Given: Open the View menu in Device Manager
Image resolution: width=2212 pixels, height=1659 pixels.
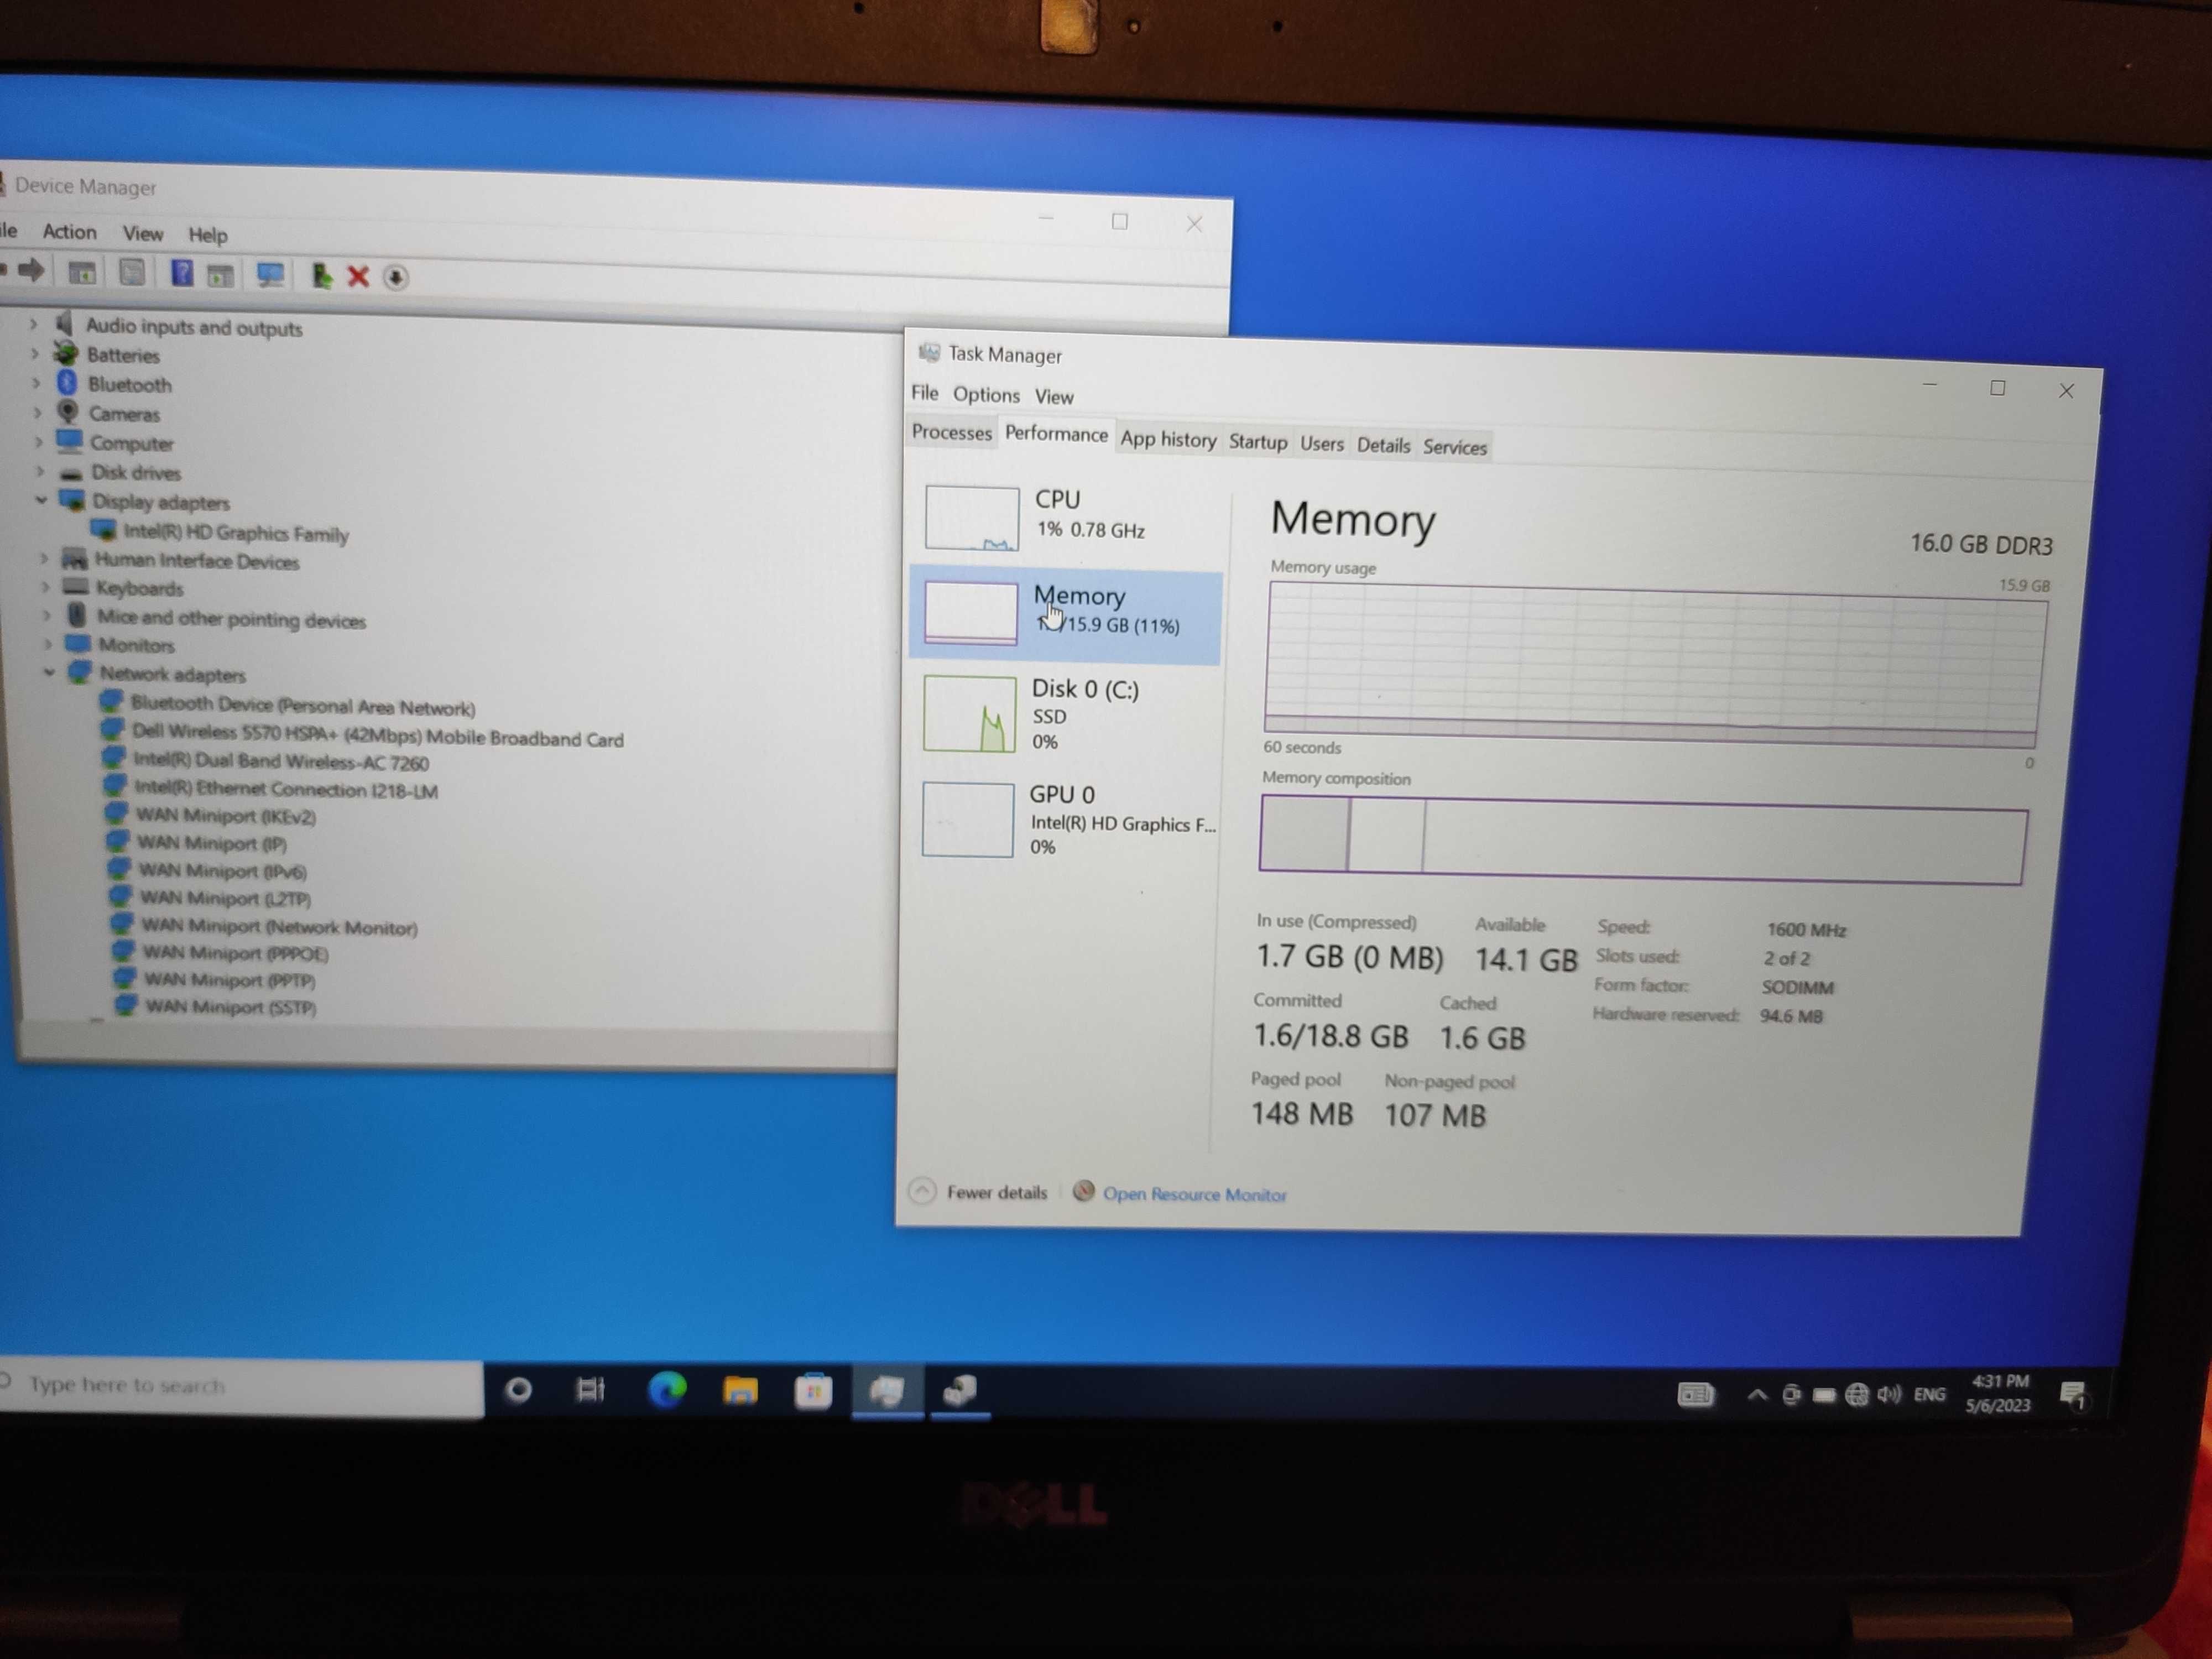Looking at the screenshot, I should coord(143,234).
